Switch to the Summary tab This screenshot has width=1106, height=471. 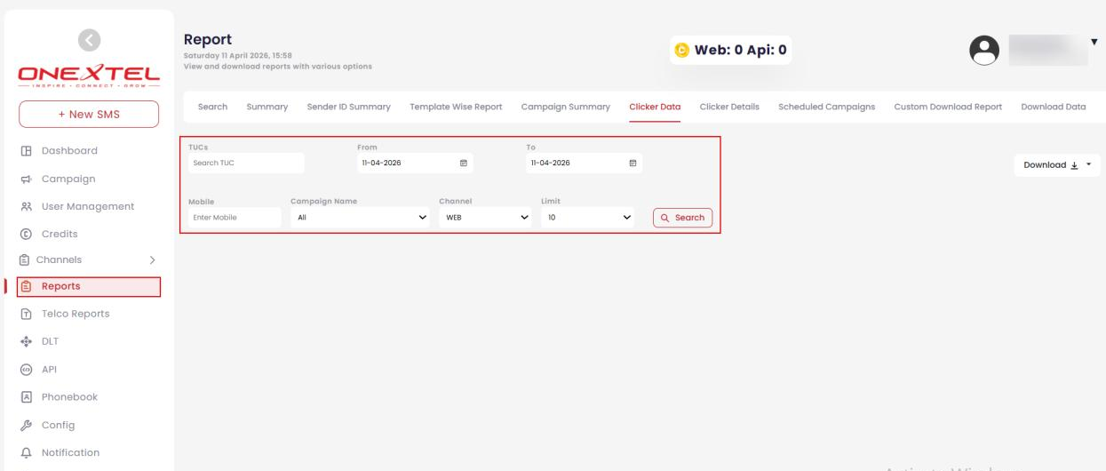267,107
